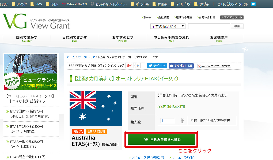Focus the 購入数 quantity input field

point(168,121)
